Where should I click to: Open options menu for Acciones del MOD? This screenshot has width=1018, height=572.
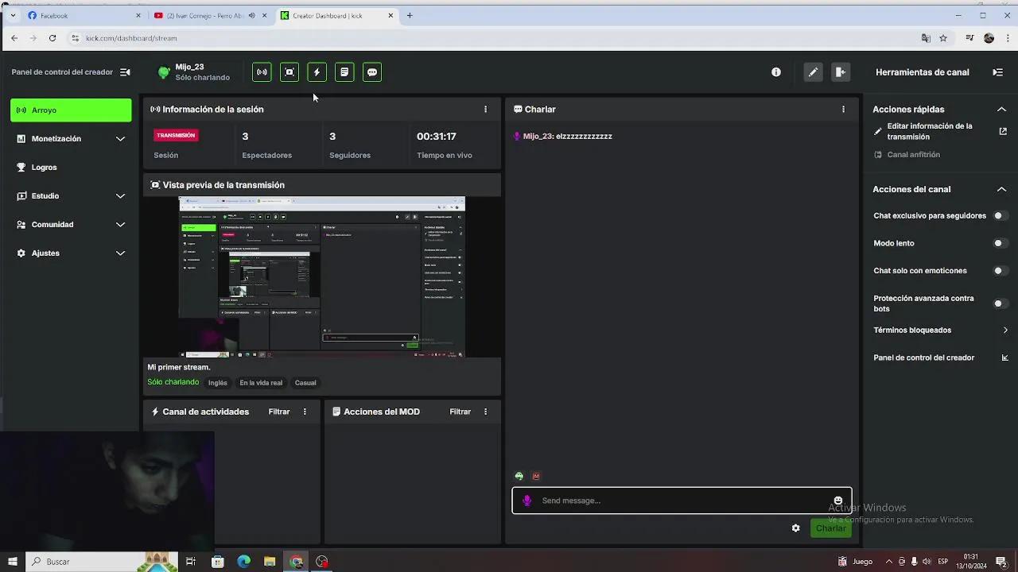[486, 412]
